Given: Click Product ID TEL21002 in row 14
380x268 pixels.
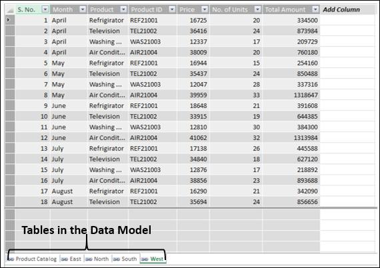Looking at the screenshot, I should point(153,159).
